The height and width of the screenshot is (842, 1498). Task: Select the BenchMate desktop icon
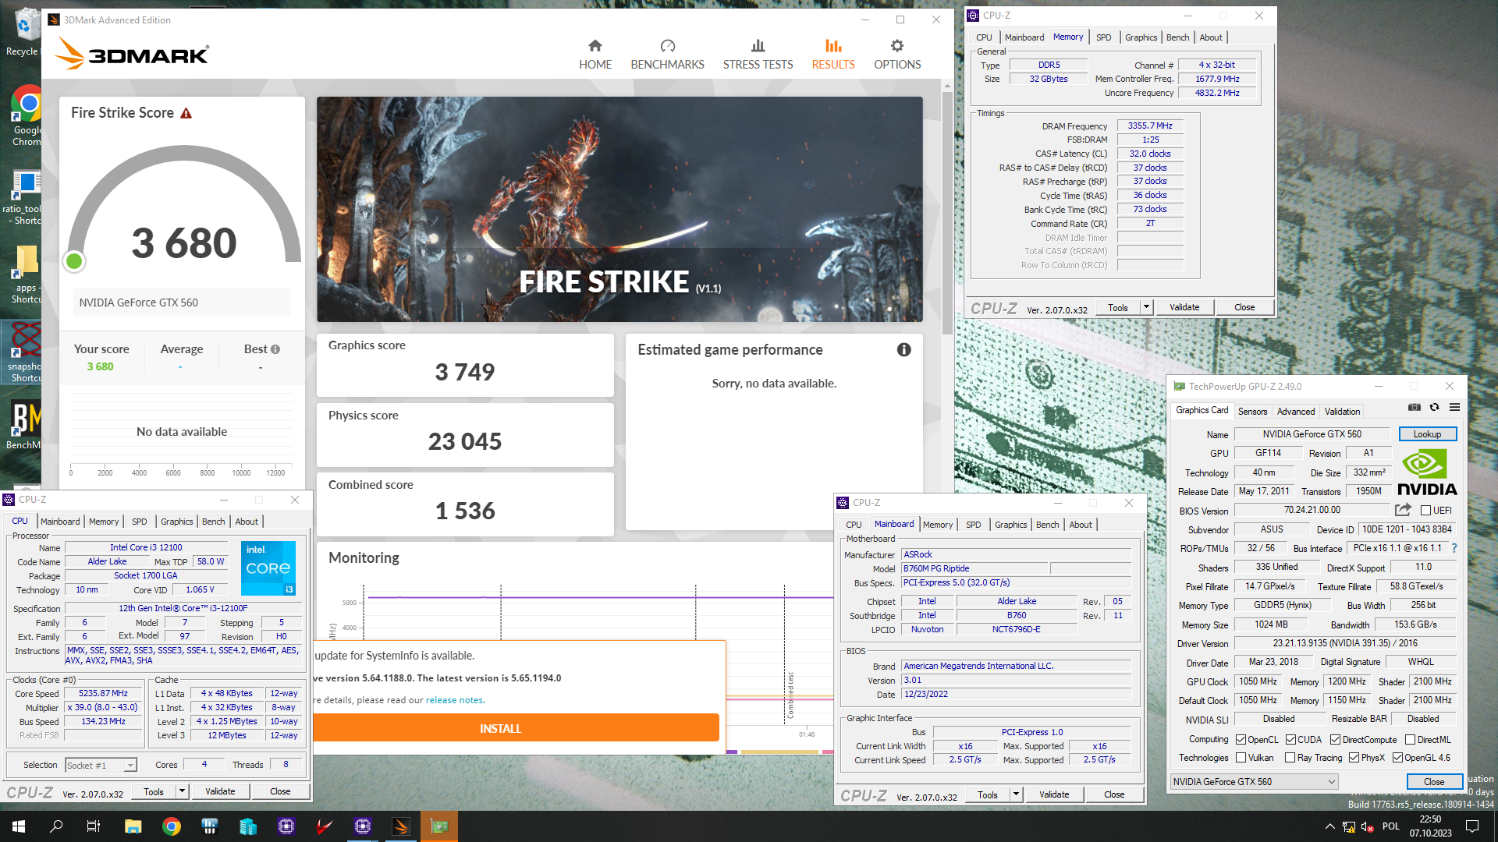25,426
